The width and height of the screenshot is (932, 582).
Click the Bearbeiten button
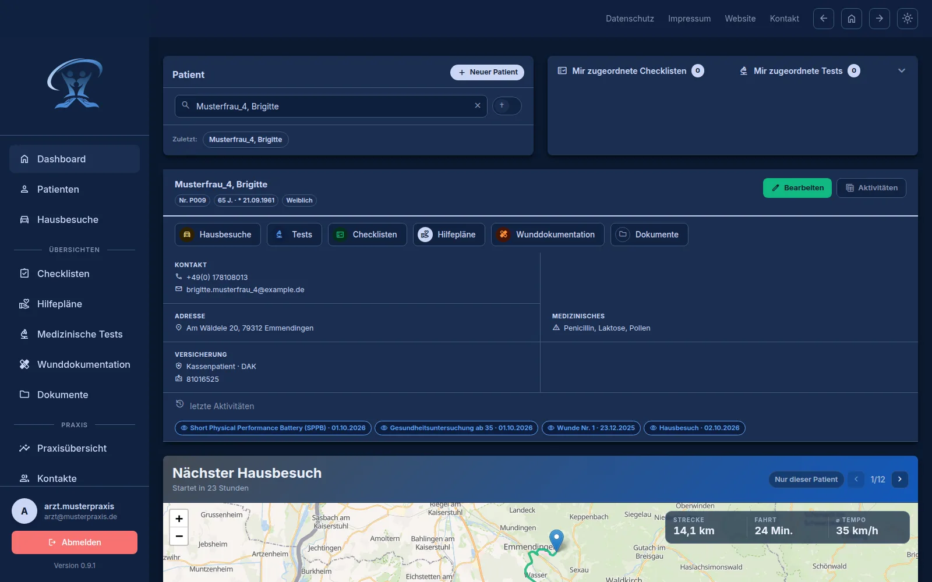pos(797,188)
